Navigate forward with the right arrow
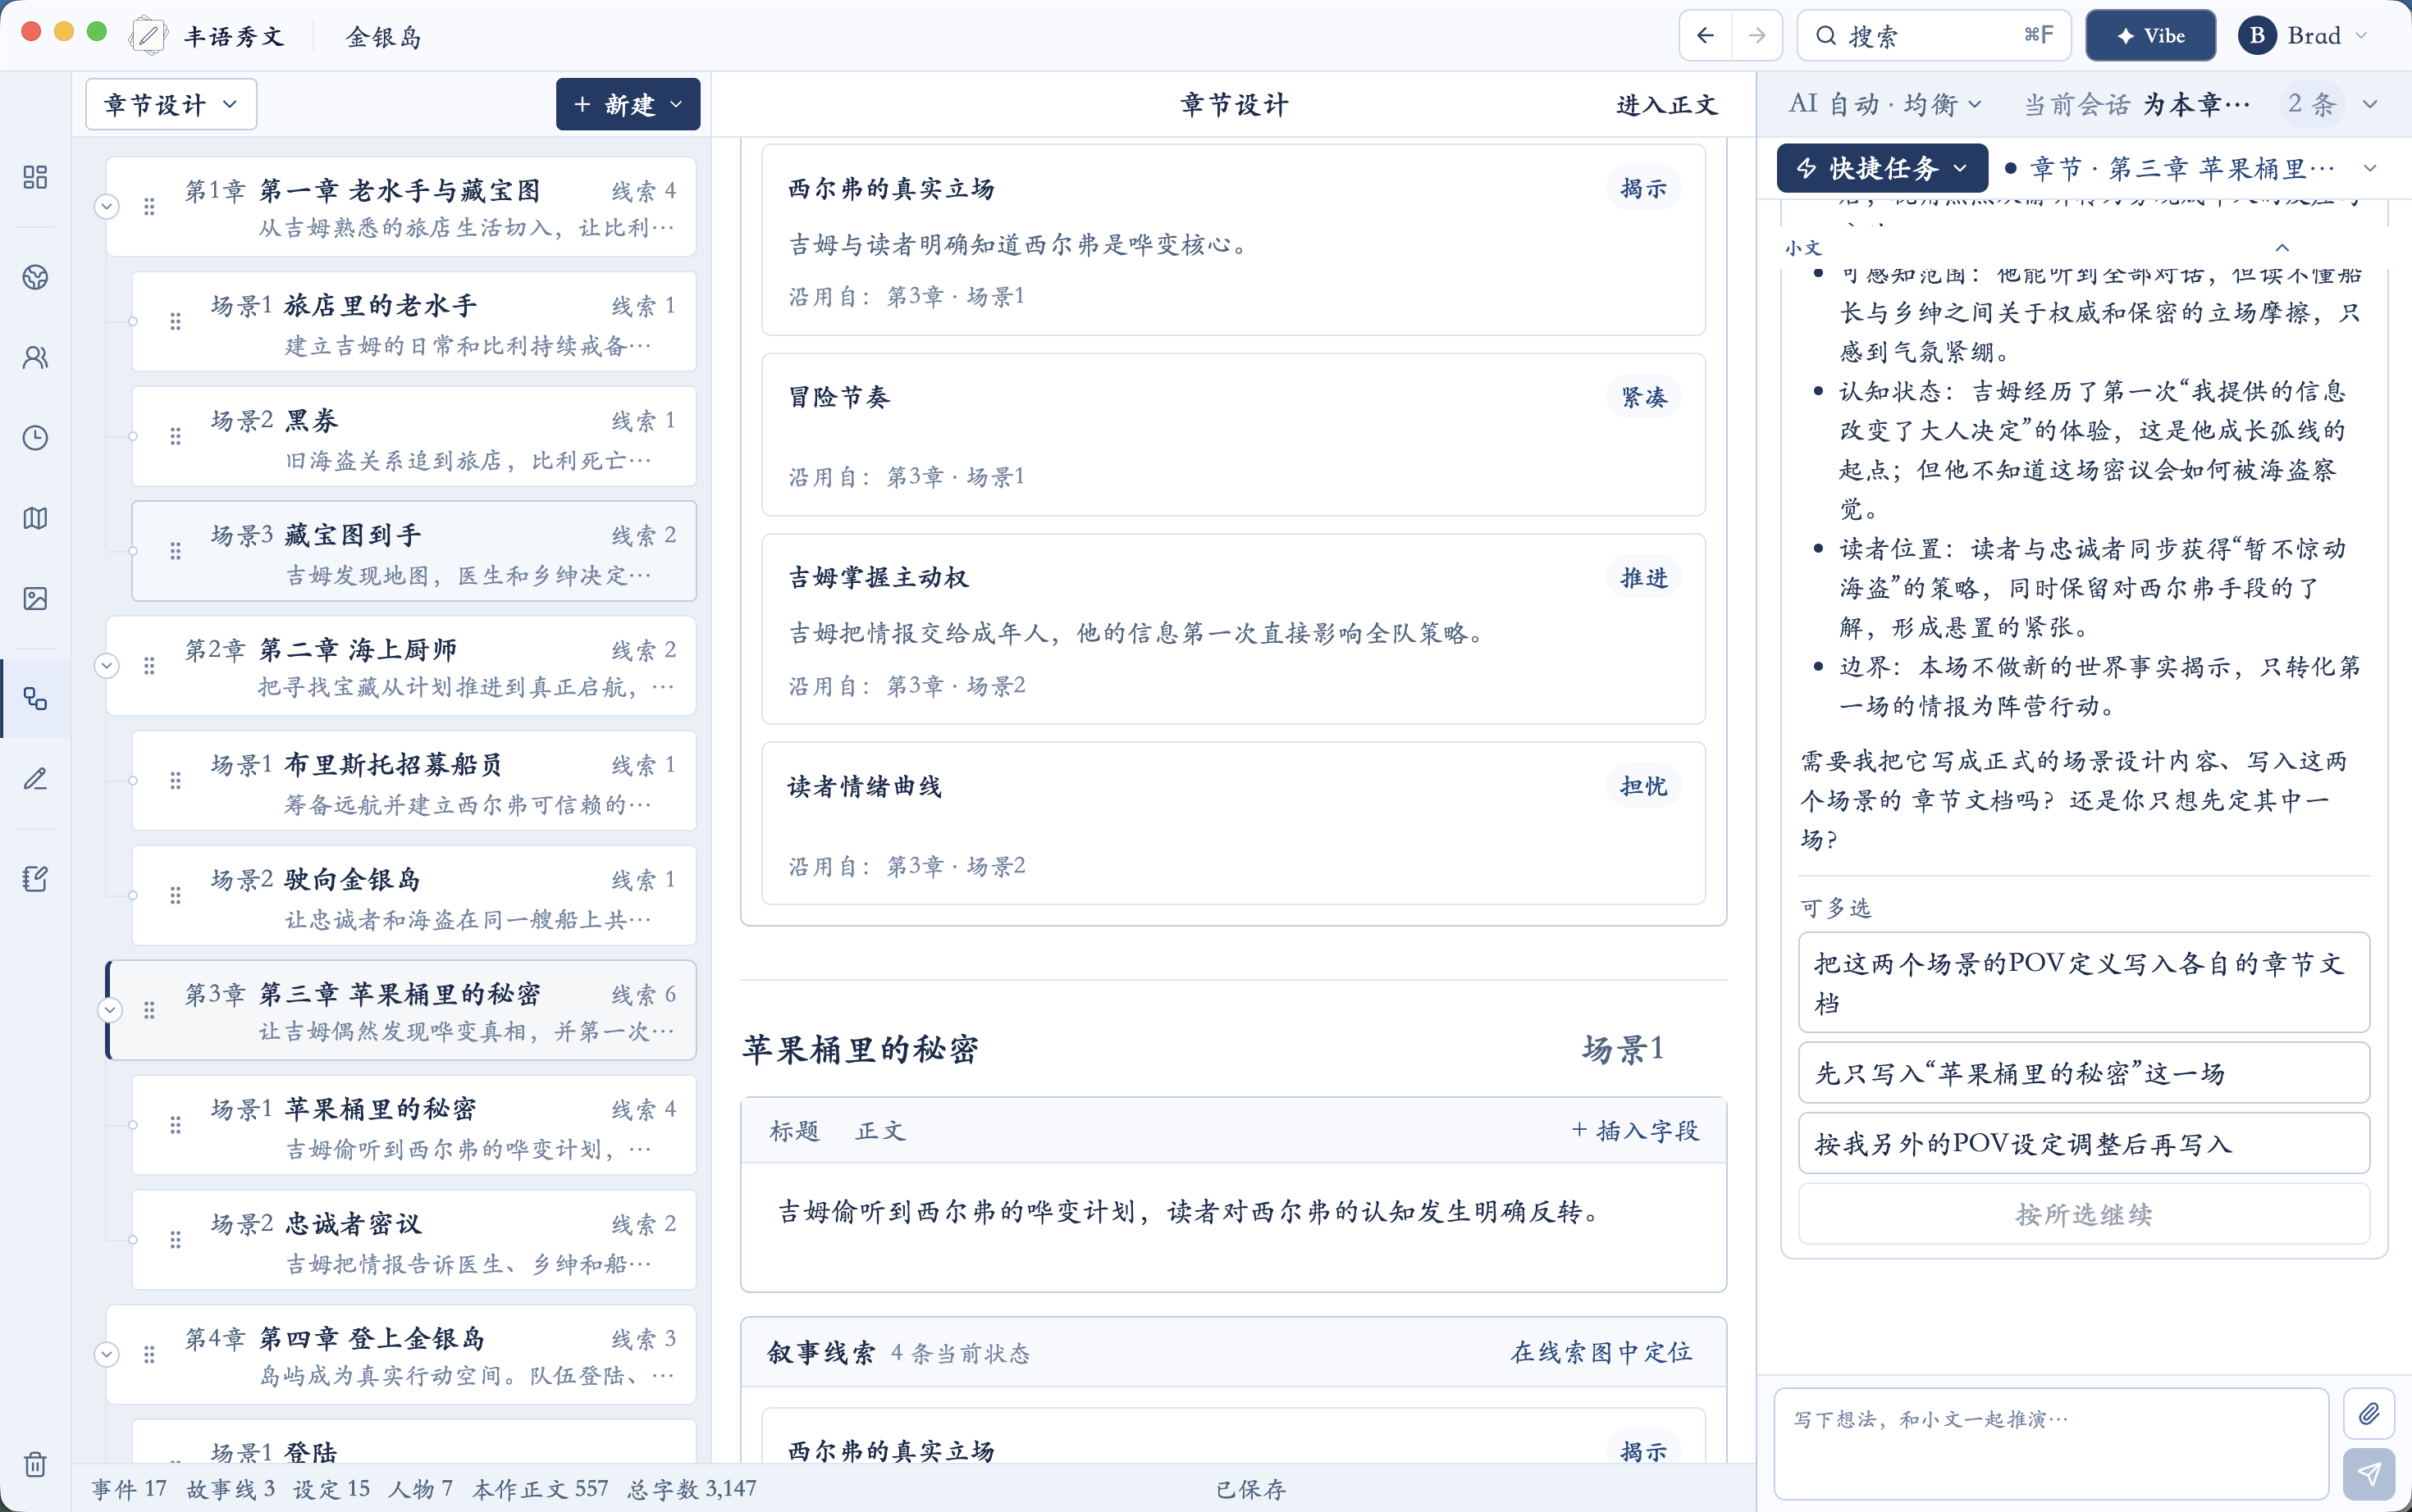The height and width of the screenshot is (1512, 2412). click(x=1756, y=36)
